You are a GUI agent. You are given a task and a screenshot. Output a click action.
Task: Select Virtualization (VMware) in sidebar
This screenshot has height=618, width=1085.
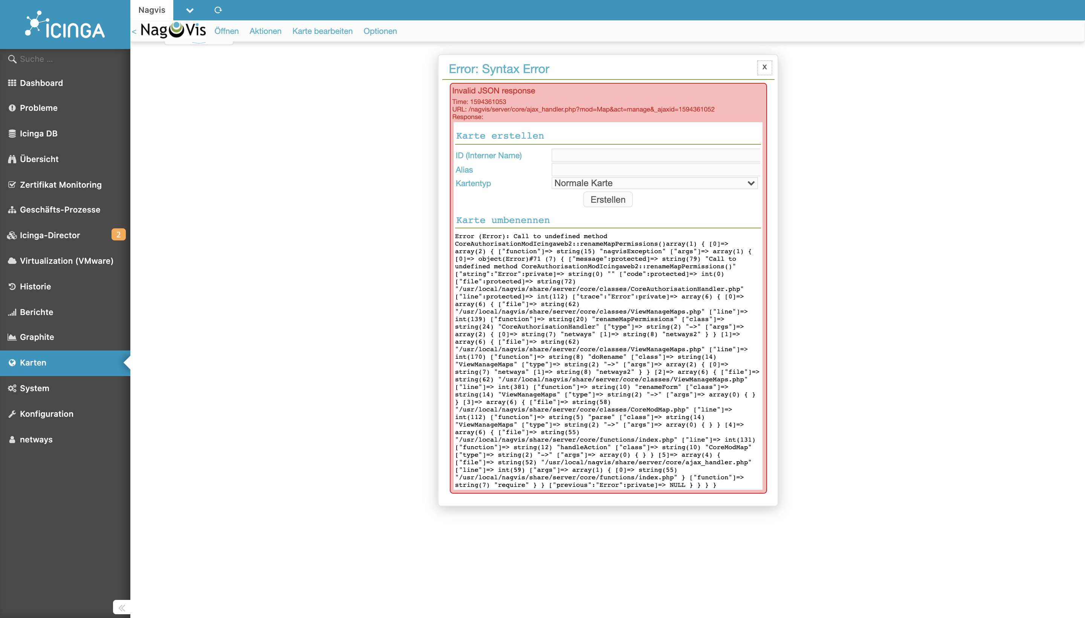[x=67, y=261]
